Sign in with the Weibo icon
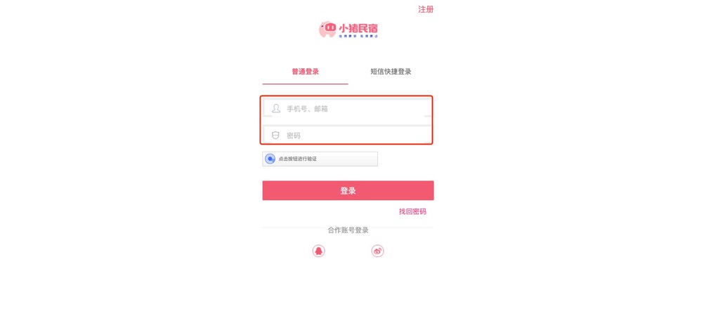 tap(377, 251)
